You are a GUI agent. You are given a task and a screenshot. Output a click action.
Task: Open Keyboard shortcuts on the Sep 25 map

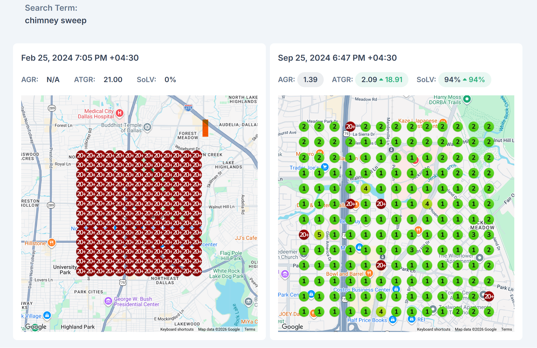click(434, 329)
